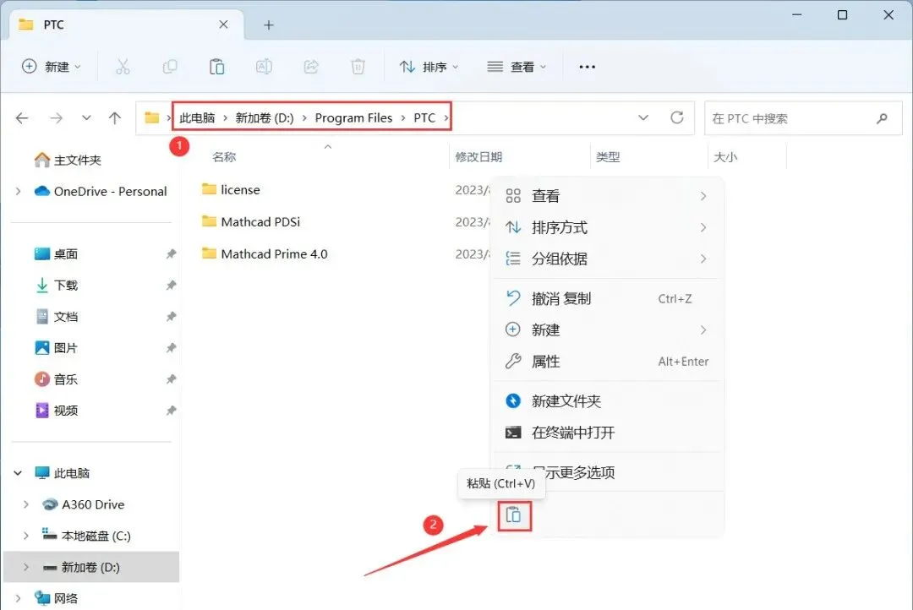
Task: Expand the Network tree node
Action: pos(18,598)
